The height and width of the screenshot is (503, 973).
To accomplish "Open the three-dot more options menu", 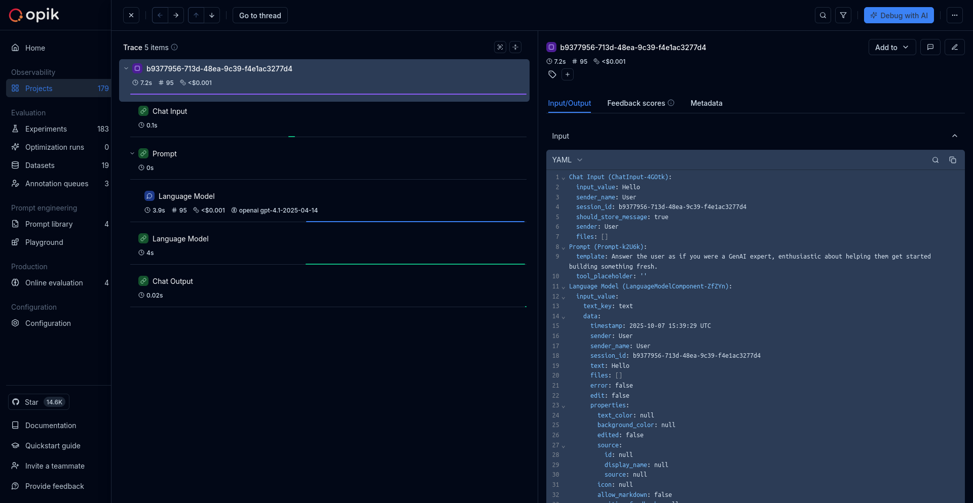I will pyautogui.click(x=954, y=15).
